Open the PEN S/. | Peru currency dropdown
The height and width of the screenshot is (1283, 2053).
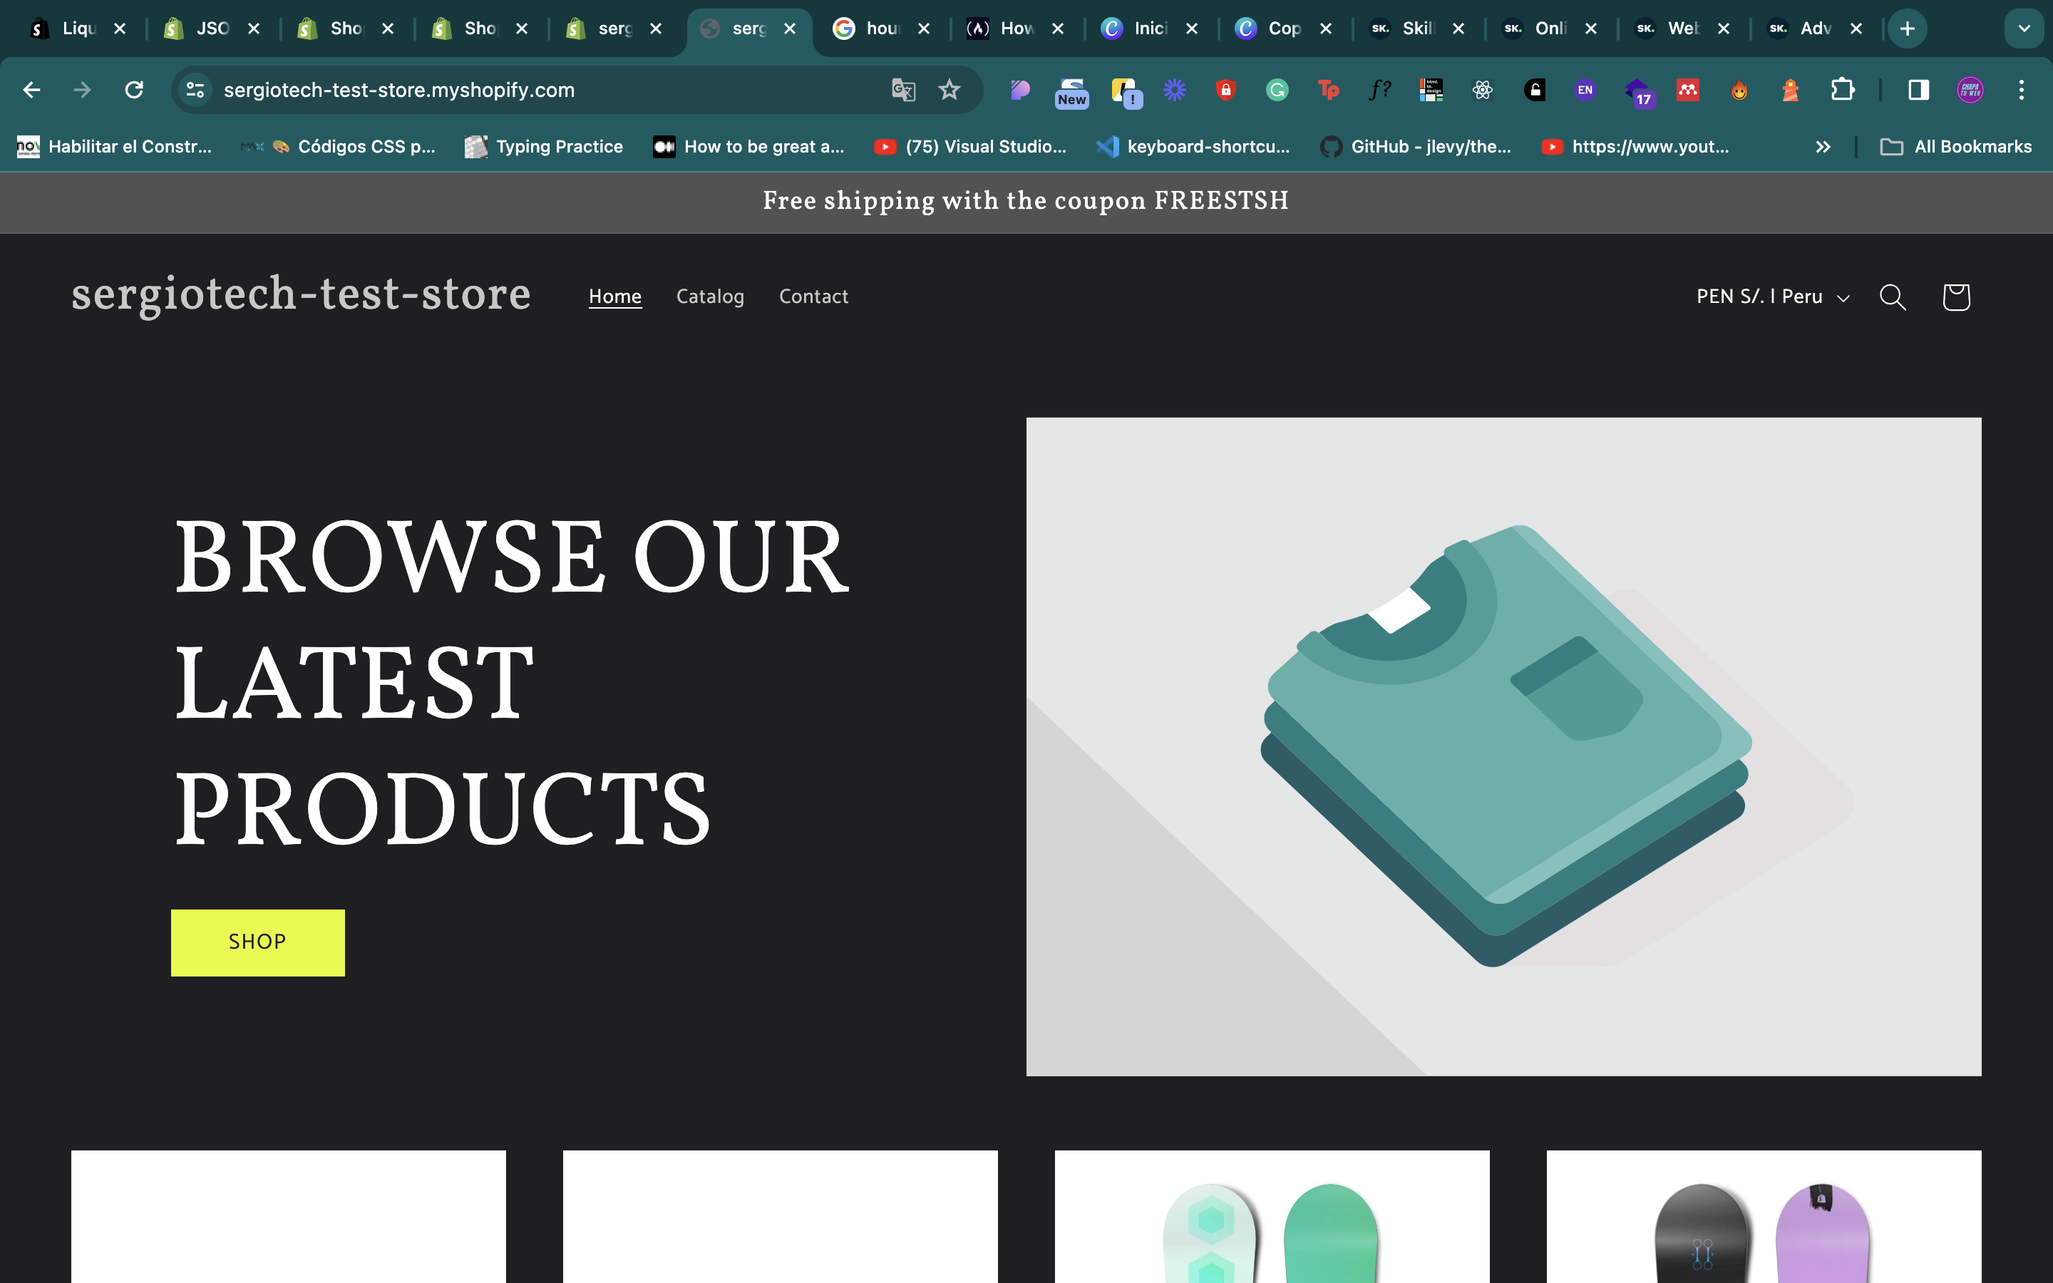1773,297
